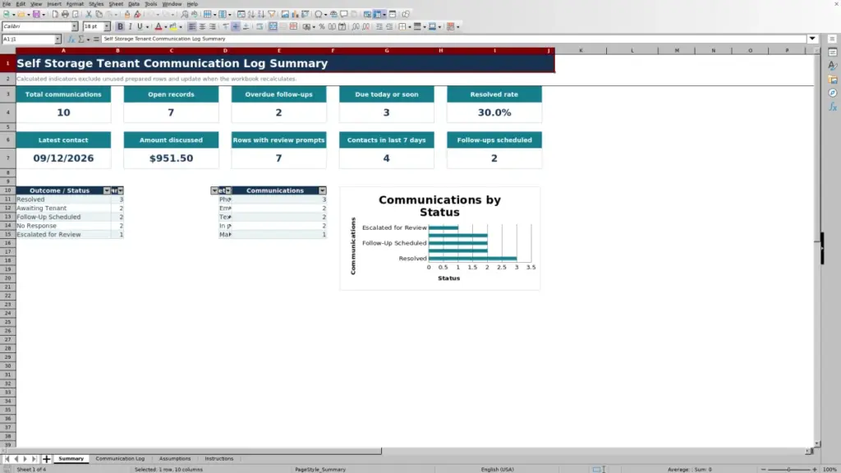This screenshot has width=841, height=473.
Task: Click the Find & Replace icon
Action: click(185, 14)
